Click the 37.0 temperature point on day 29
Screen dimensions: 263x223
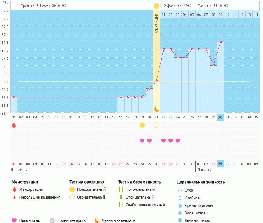coord(213,65)
